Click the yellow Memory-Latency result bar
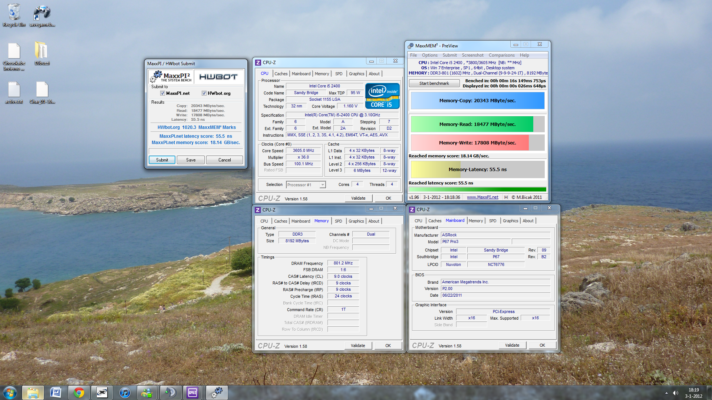712x400 pixels. tap(478, 170)
